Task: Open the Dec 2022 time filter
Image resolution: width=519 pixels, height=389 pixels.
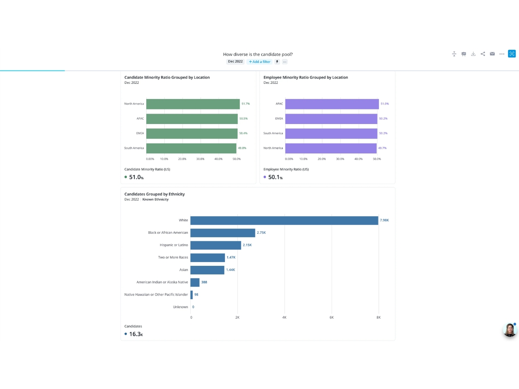Action: pyautogui.click(x=235, y=62)
